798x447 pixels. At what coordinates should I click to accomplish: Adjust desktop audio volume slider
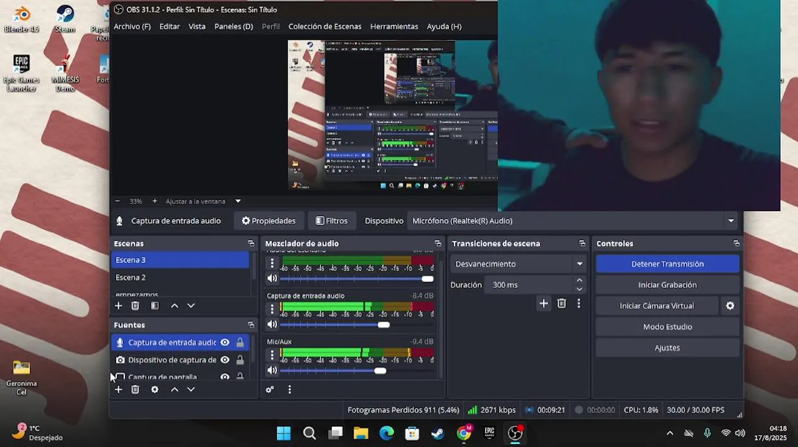pyautogui.click(x=427, y=279)
